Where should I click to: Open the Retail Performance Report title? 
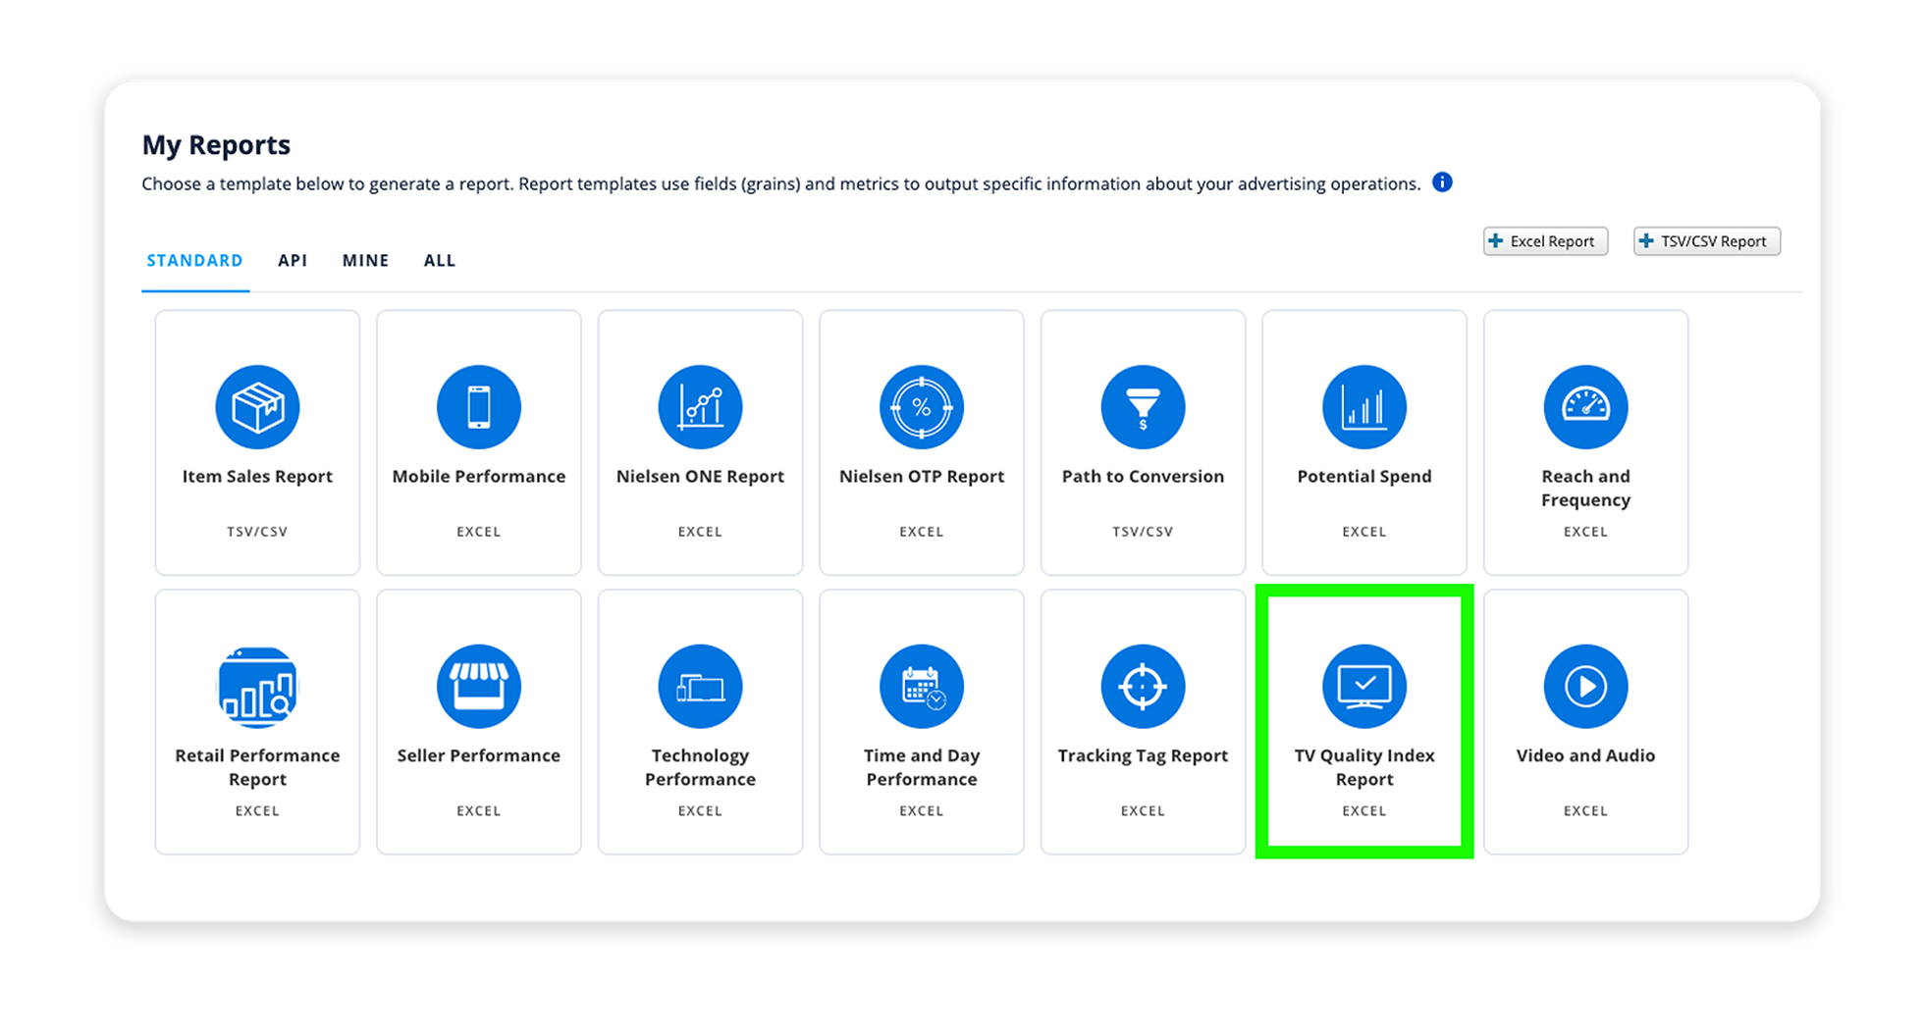click(x=257, y=767)
